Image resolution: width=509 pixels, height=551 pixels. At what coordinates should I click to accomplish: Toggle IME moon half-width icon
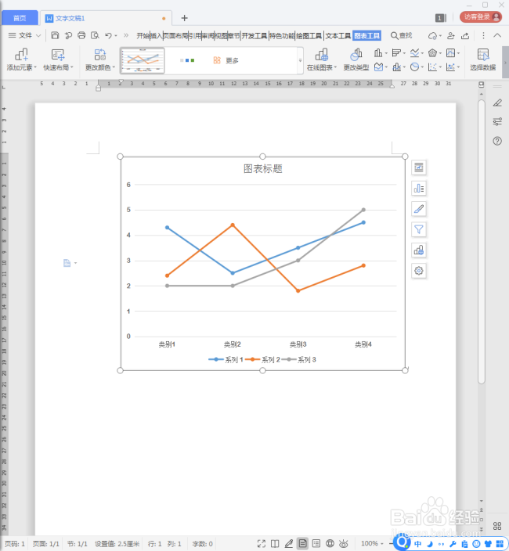tap(430, 544)
